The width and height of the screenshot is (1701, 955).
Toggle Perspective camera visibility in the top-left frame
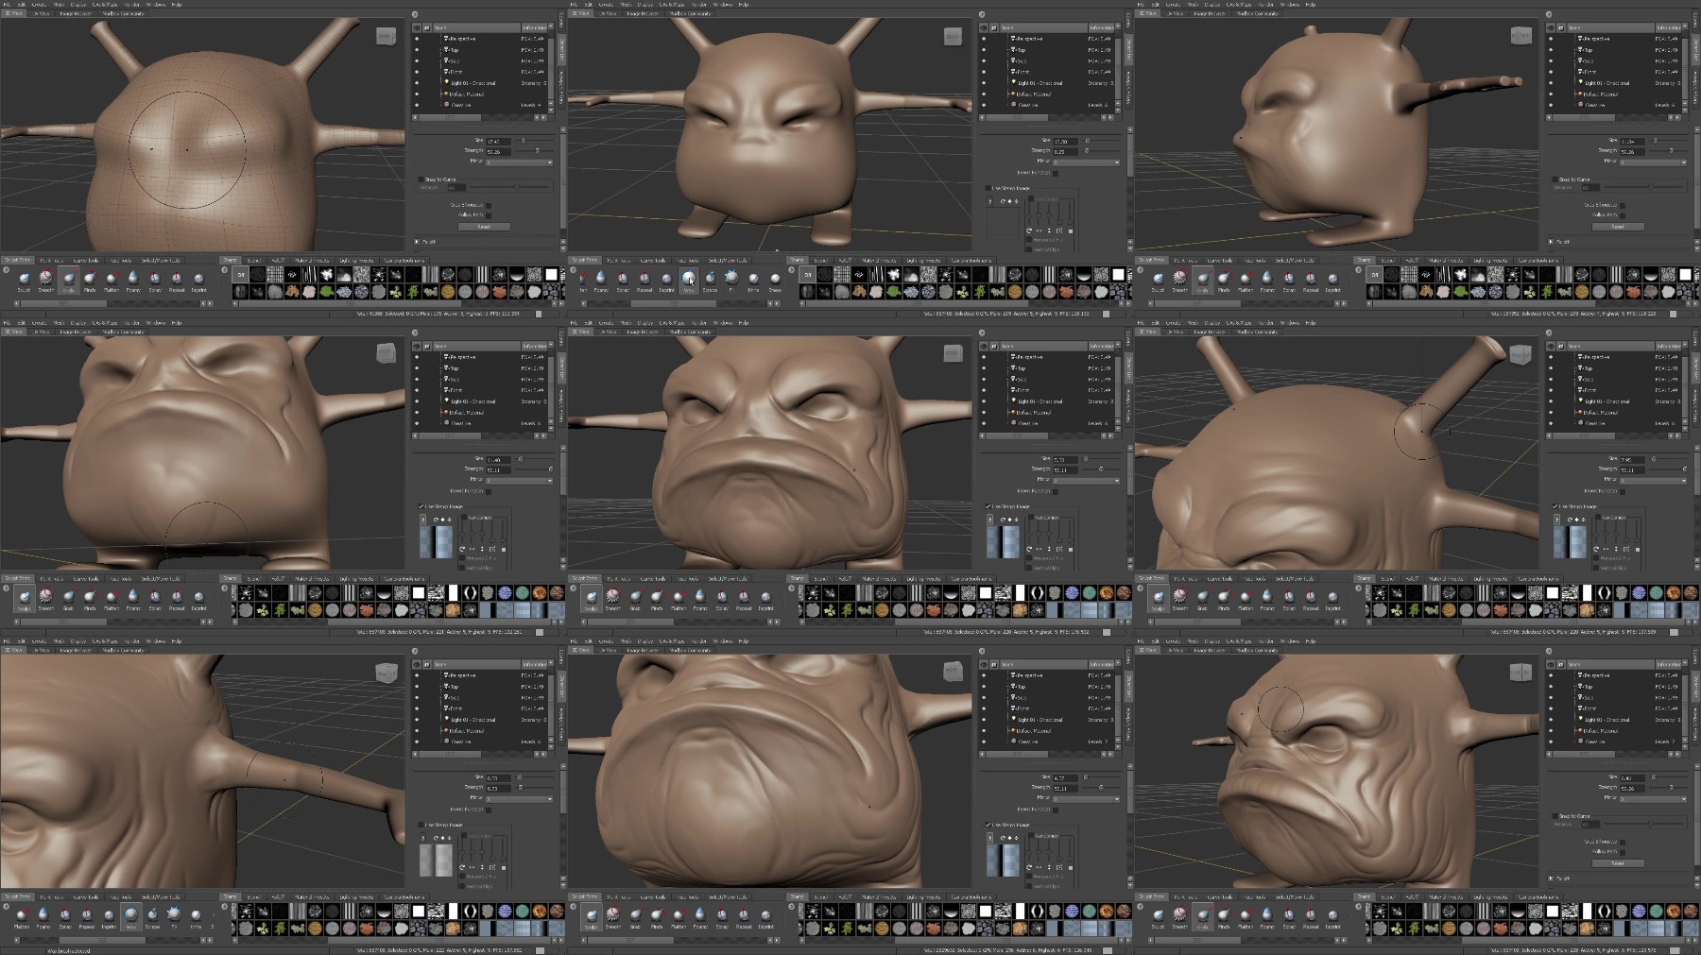[417, 39]
